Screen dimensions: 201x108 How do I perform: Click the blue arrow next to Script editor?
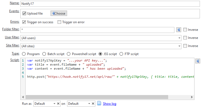tap(198, 61)
